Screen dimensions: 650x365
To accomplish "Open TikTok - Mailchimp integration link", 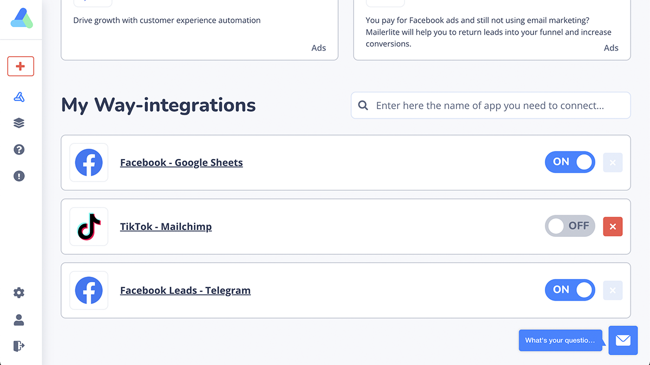I will coord(166,227).
